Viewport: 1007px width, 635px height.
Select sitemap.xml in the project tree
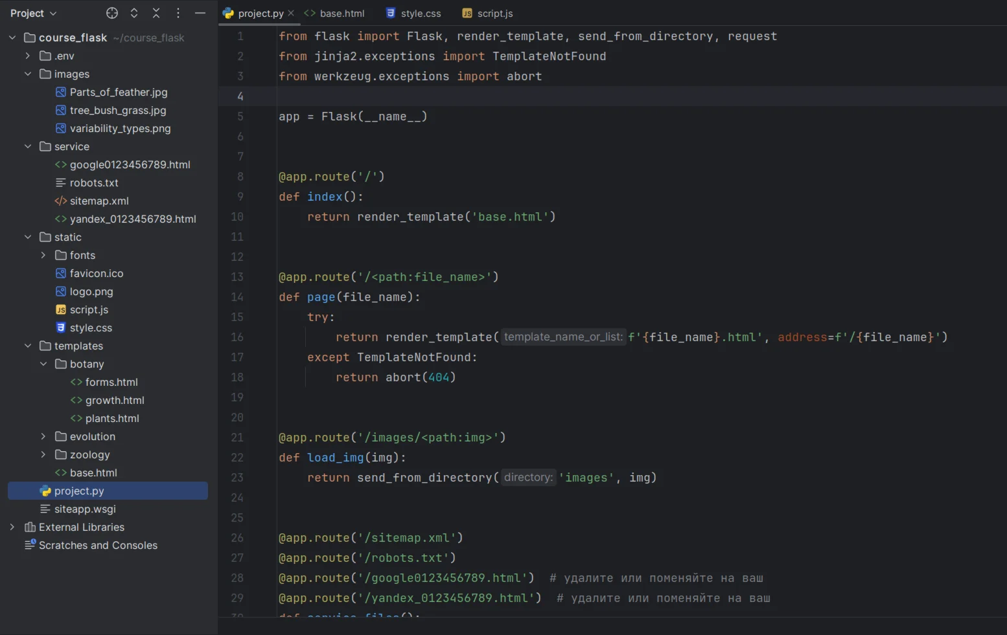point(99,201)
